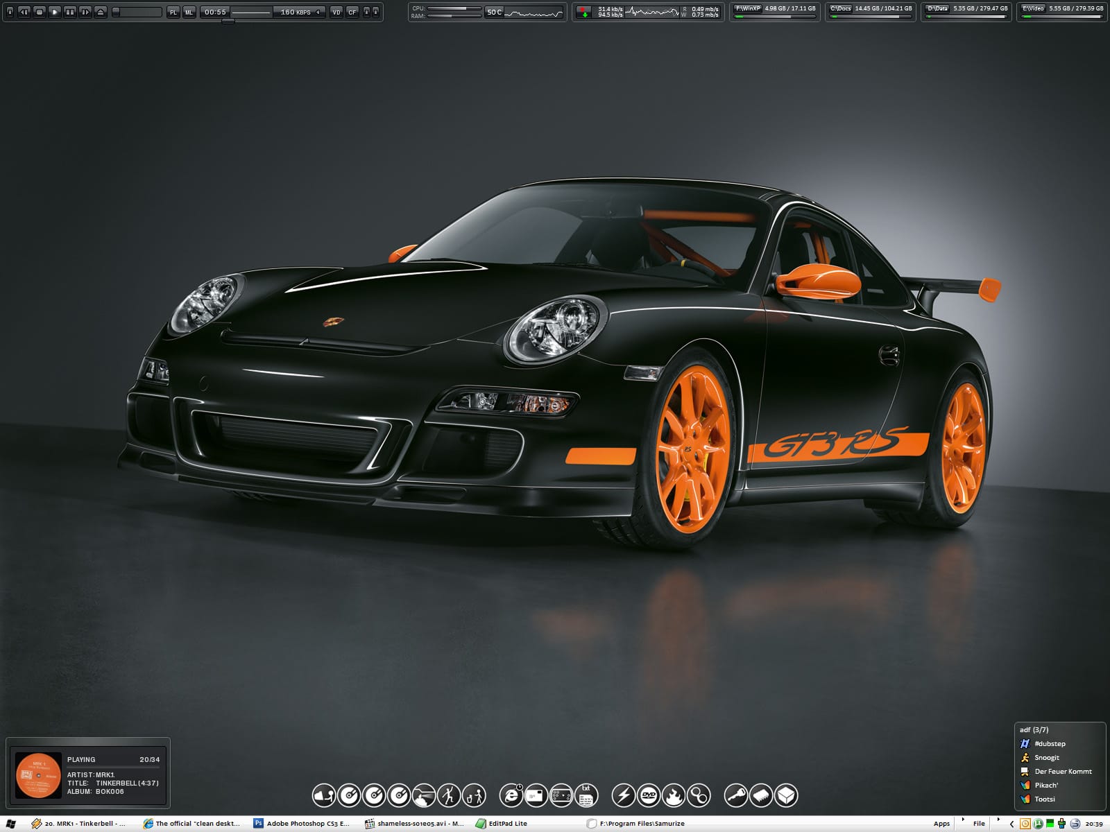Skip to previous track in player
The height and width of the screenshot is (832, 1110).
pyautogui.click(x=24, y=12)
